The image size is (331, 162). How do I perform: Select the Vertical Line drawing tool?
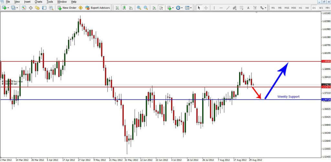[x=214, y=8]
